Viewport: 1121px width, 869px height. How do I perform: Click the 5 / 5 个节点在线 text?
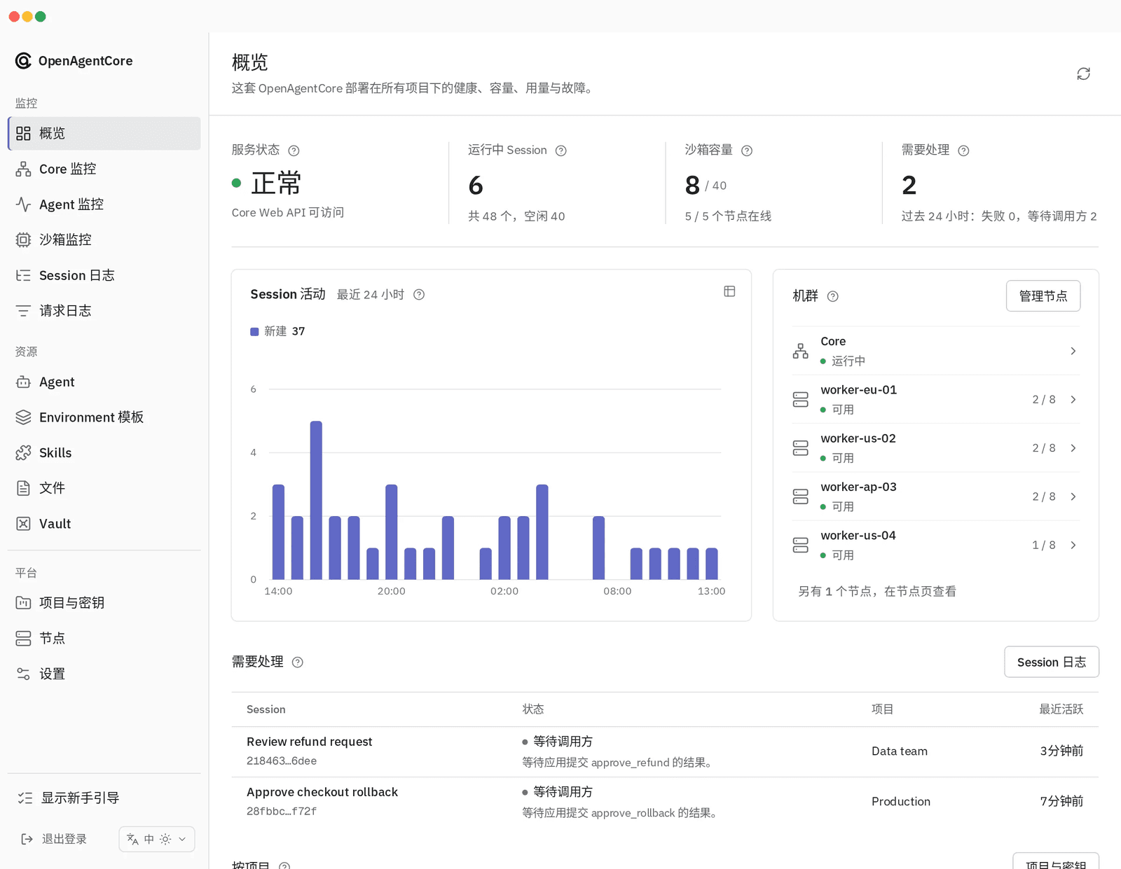point(728,216)
